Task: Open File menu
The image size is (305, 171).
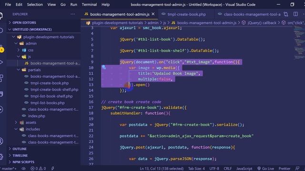Action: pyautogui.click(x=8, y=4)
